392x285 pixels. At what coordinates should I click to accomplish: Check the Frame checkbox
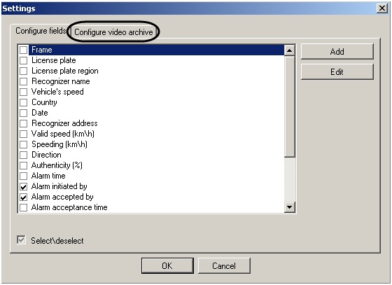click(x=24, y=50)
